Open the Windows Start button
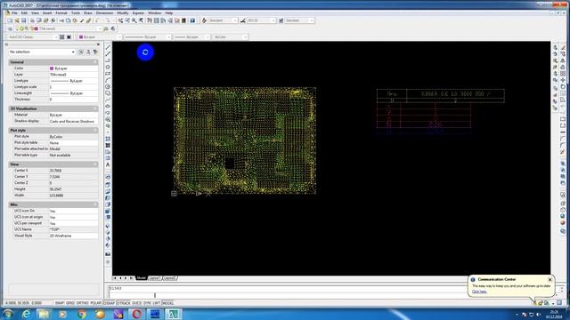This screenshot has height=320, width=570. point(8,314)
